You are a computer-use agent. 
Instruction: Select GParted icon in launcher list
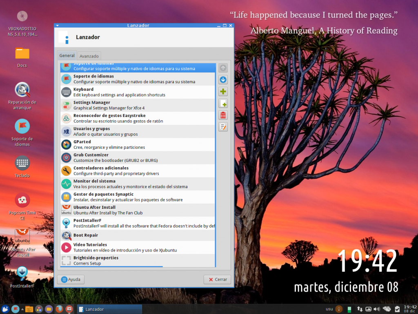[x=67, y=145]
